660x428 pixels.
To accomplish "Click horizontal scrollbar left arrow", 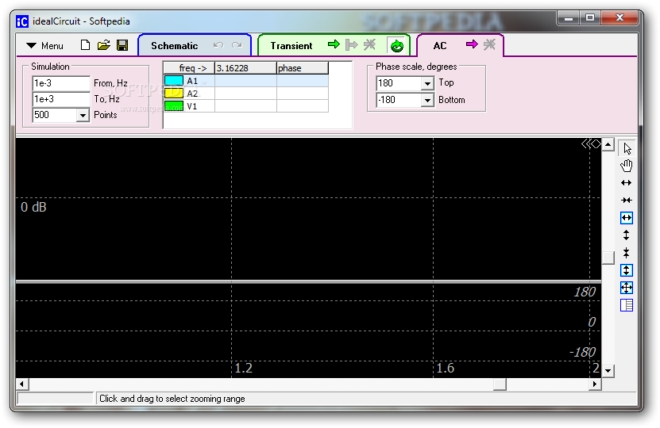I will click(22, 384).
